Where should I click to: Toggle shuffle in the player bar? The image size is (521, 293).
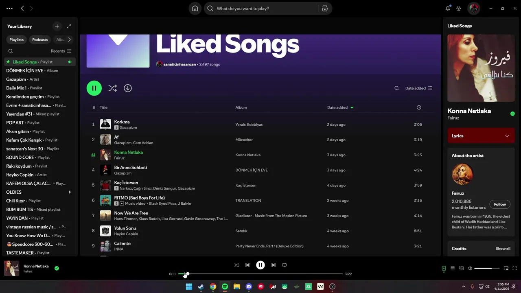[236, 265]
